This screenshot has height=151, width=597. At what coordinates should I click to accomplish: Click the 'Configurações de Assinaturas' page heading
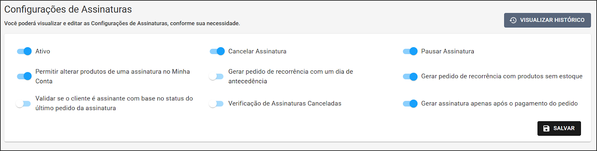click(x=68, y=9)
